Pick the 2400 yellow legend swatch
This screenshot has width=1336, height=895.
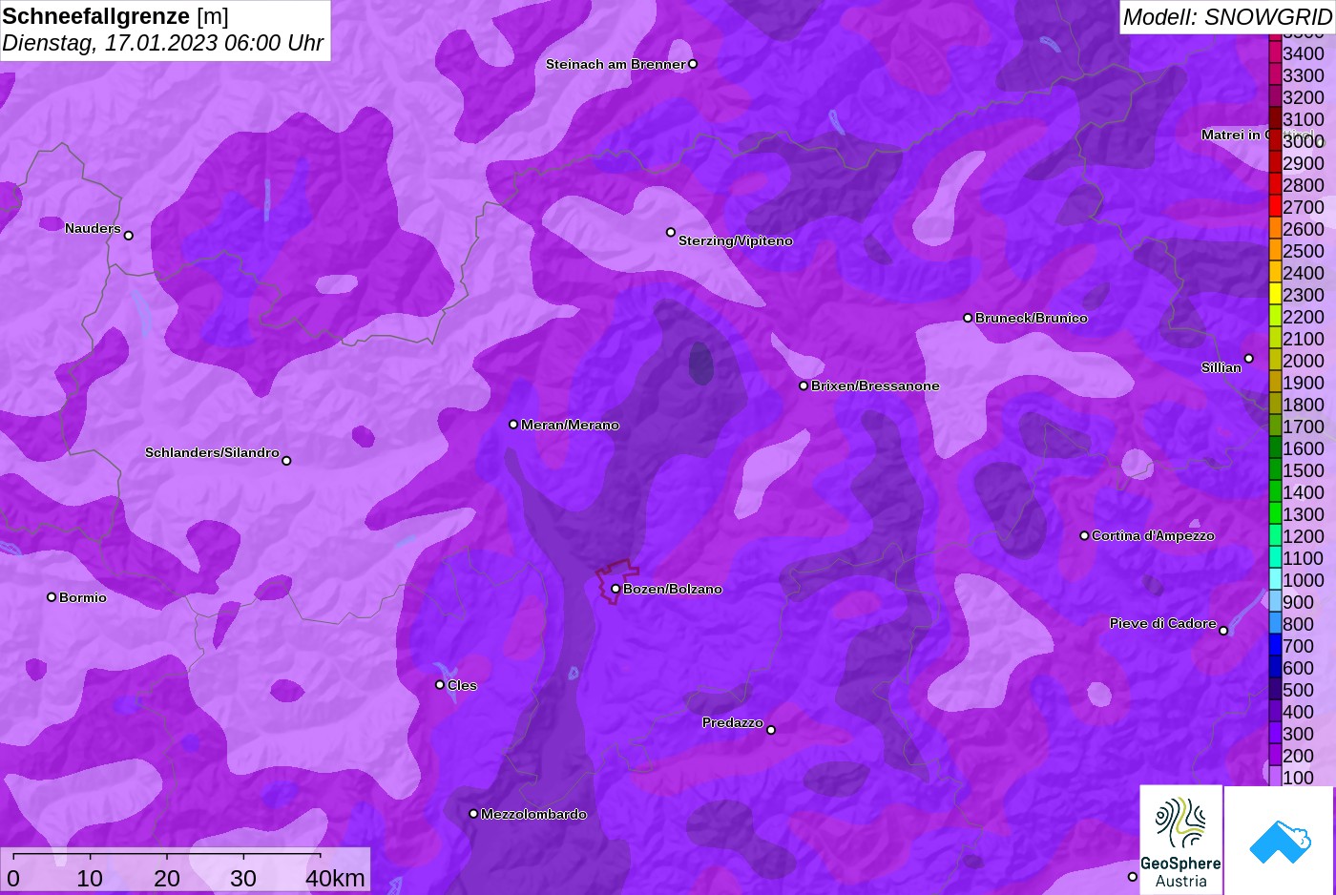[1275, 273]
